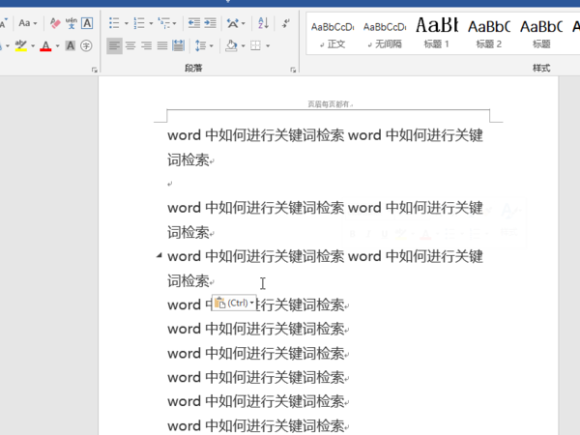
Task: Open the Paste Options (Ctrl) button
Action: click(234, 303)
